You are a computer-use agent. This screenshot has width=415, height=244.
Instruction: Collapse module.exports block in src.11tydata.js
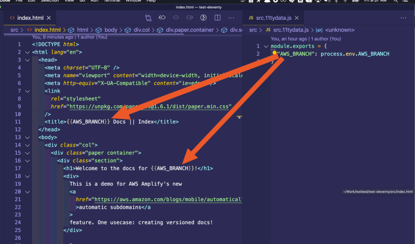coord(266,46)
